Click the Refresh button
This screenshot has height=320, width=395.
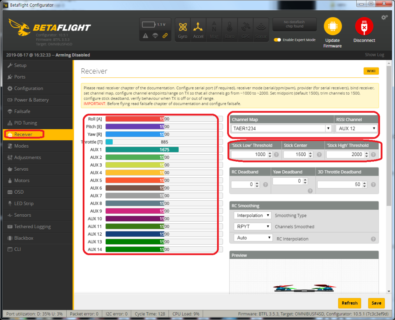click(349, 303)
